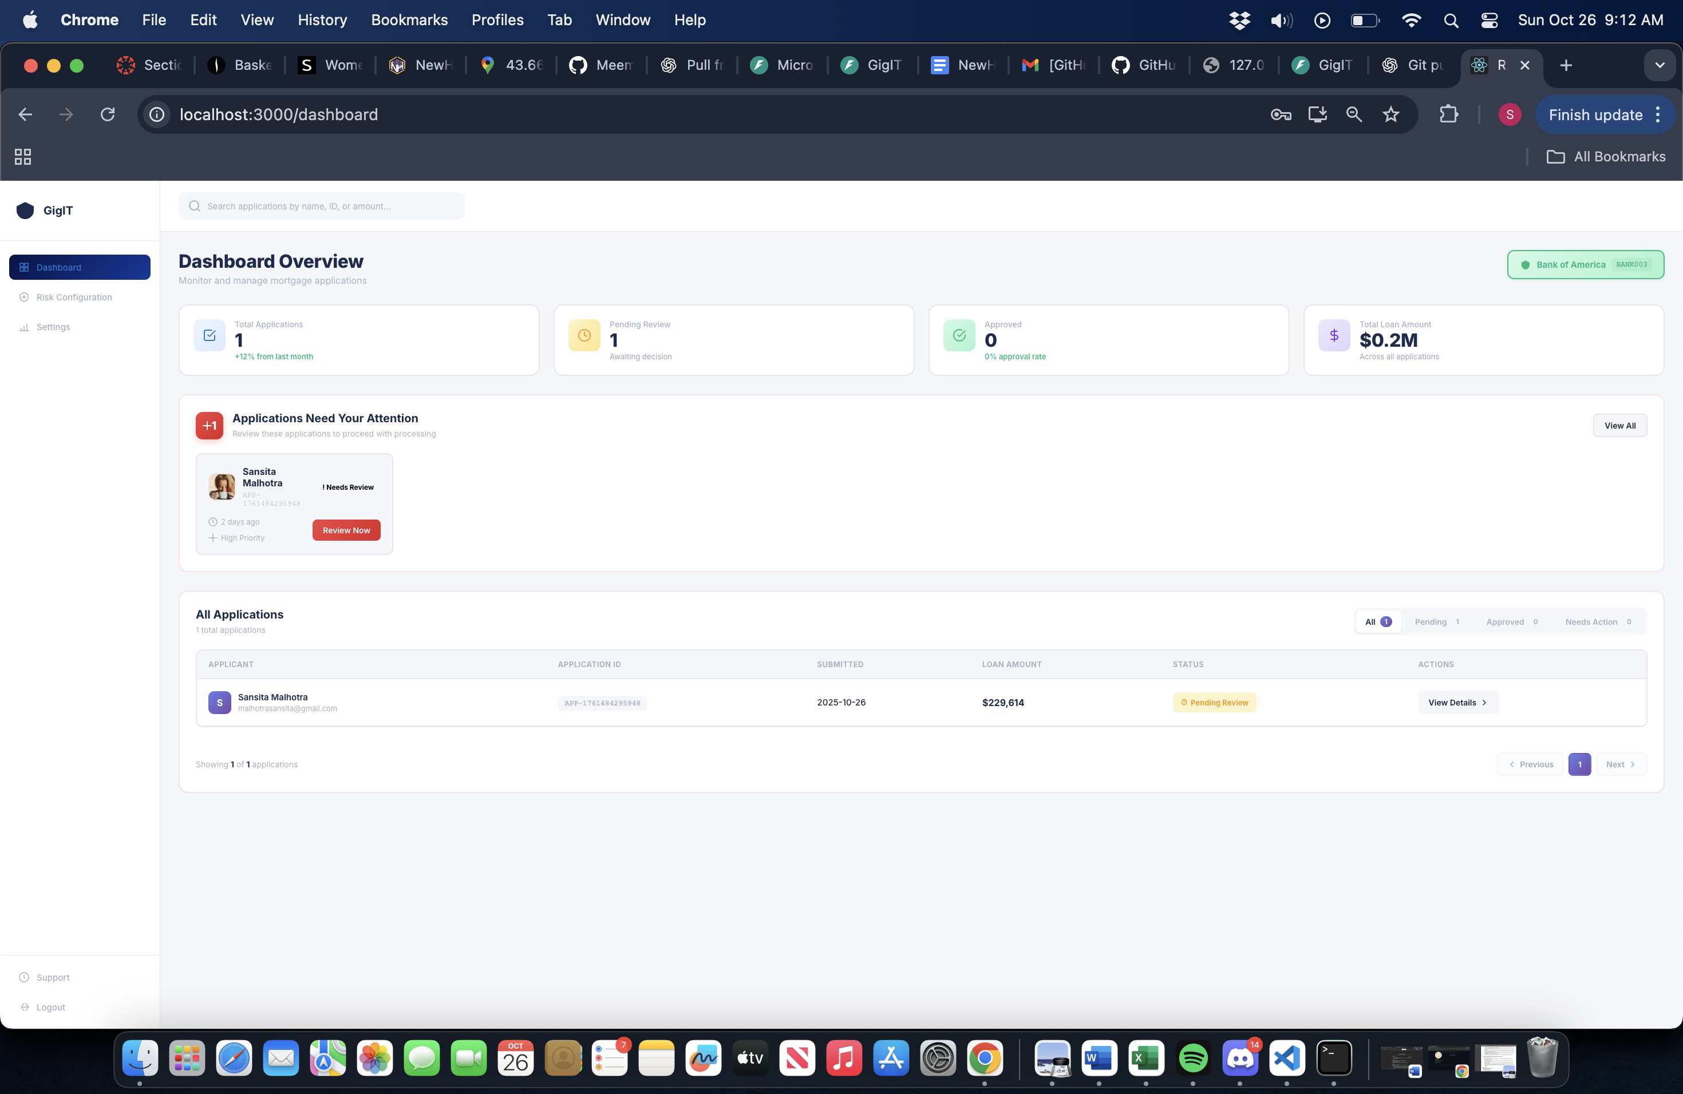The height and width of the screenshot is (1094, 1683).
Task: Bookmark this page with star icon
Action: click(x=1390, y=114)
